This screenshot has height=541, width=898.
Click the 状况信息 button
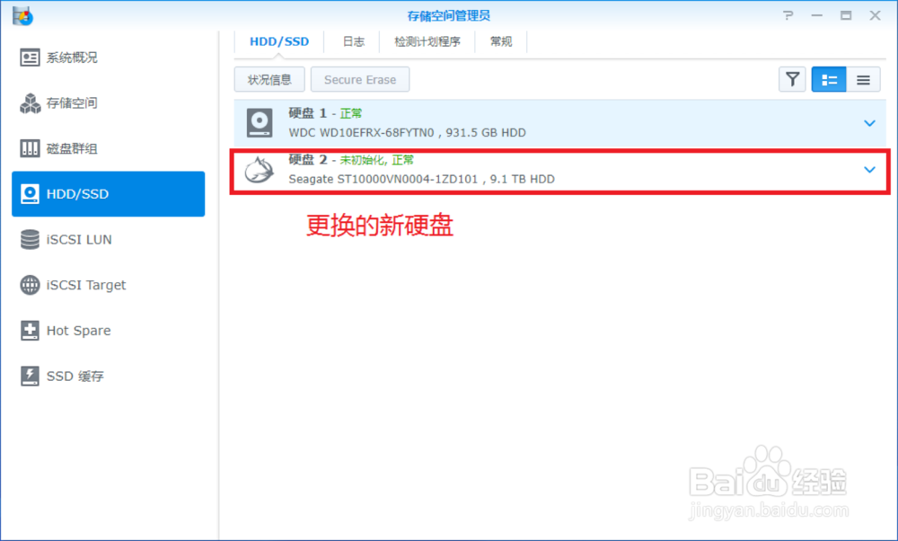tap(269, 80)
